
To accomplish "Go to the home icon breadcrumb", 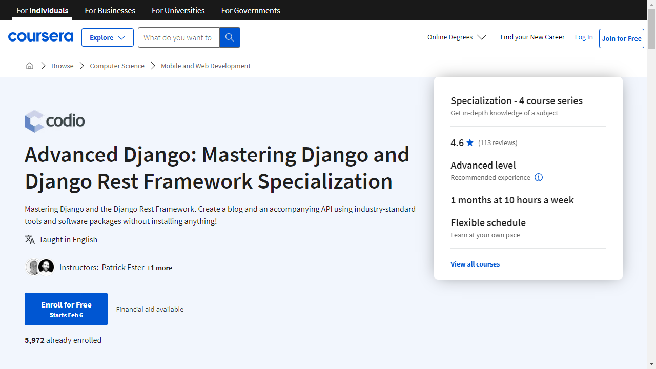I will coord(30,66).
